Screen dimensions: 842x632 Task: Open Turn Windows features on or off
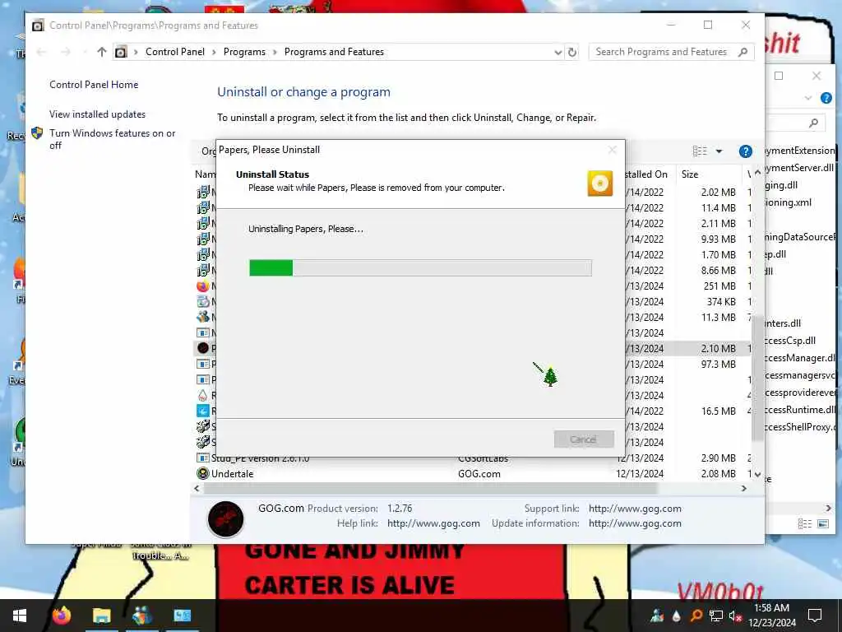point(112,138)
